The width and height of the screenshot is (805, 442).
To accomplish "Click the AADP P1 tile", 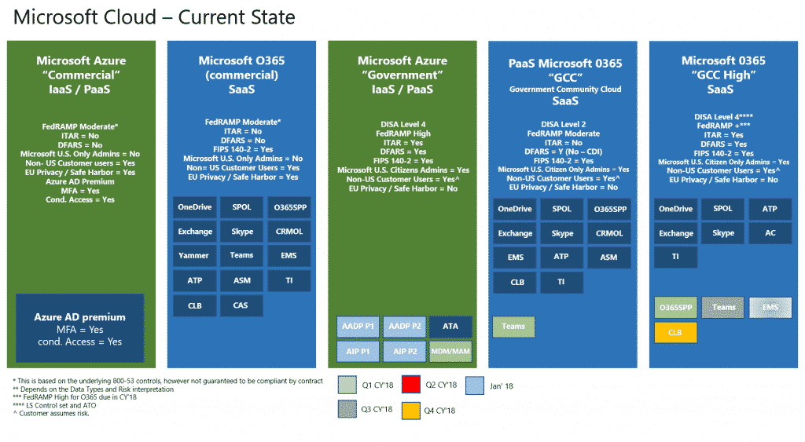I will pos(358,327).
